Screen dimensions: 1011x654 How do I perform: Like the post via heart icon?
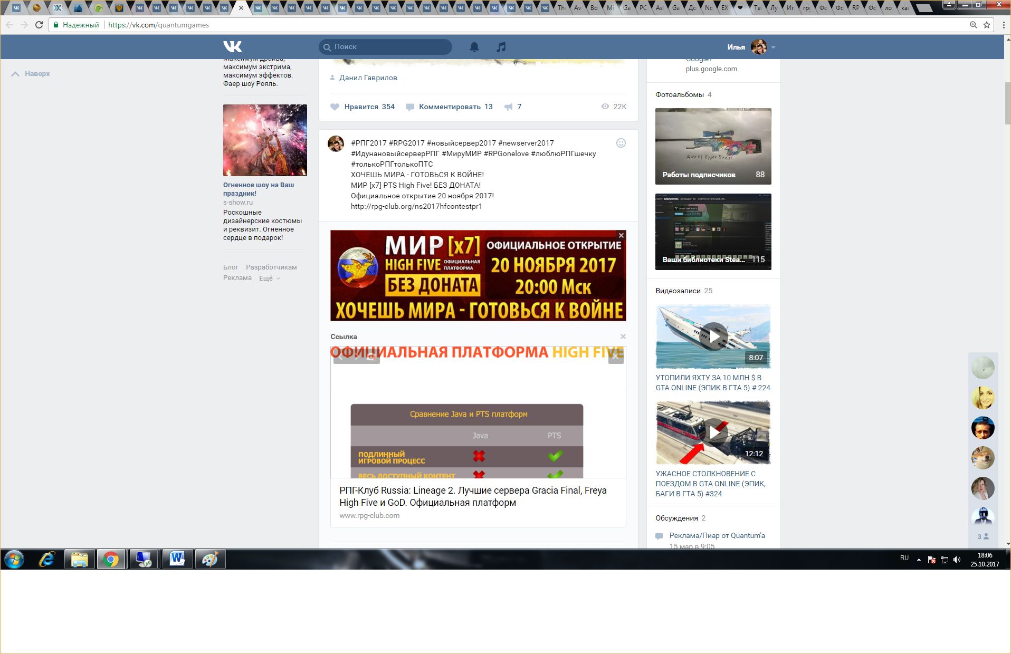point(335,107)
